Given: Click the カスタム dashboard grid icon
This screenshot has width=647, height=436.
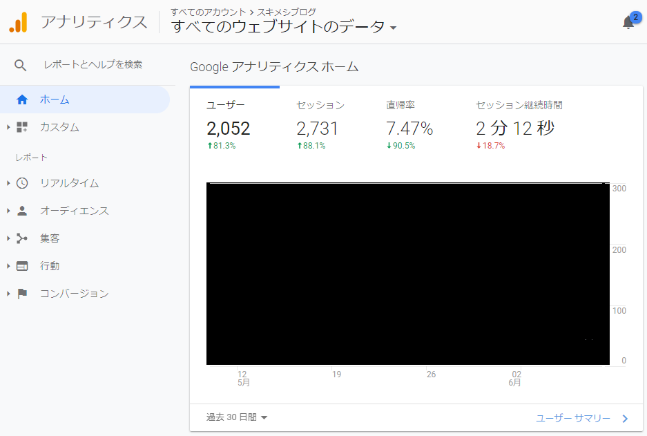Looking at the screenshot, I should (22, 127).
